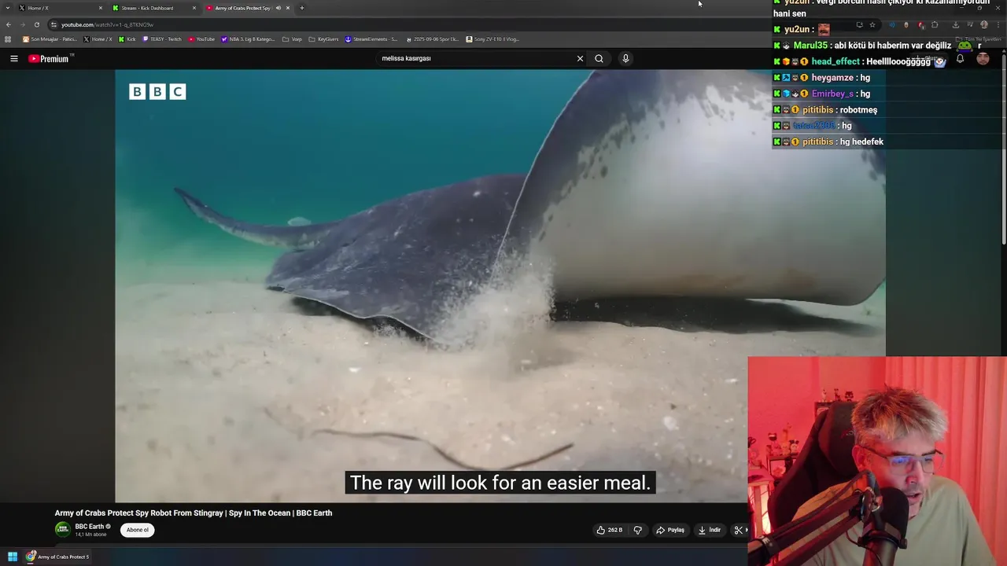Screen dimensions: 1007x566
Task: Start voice search with microphone
Action: [625, 58]
